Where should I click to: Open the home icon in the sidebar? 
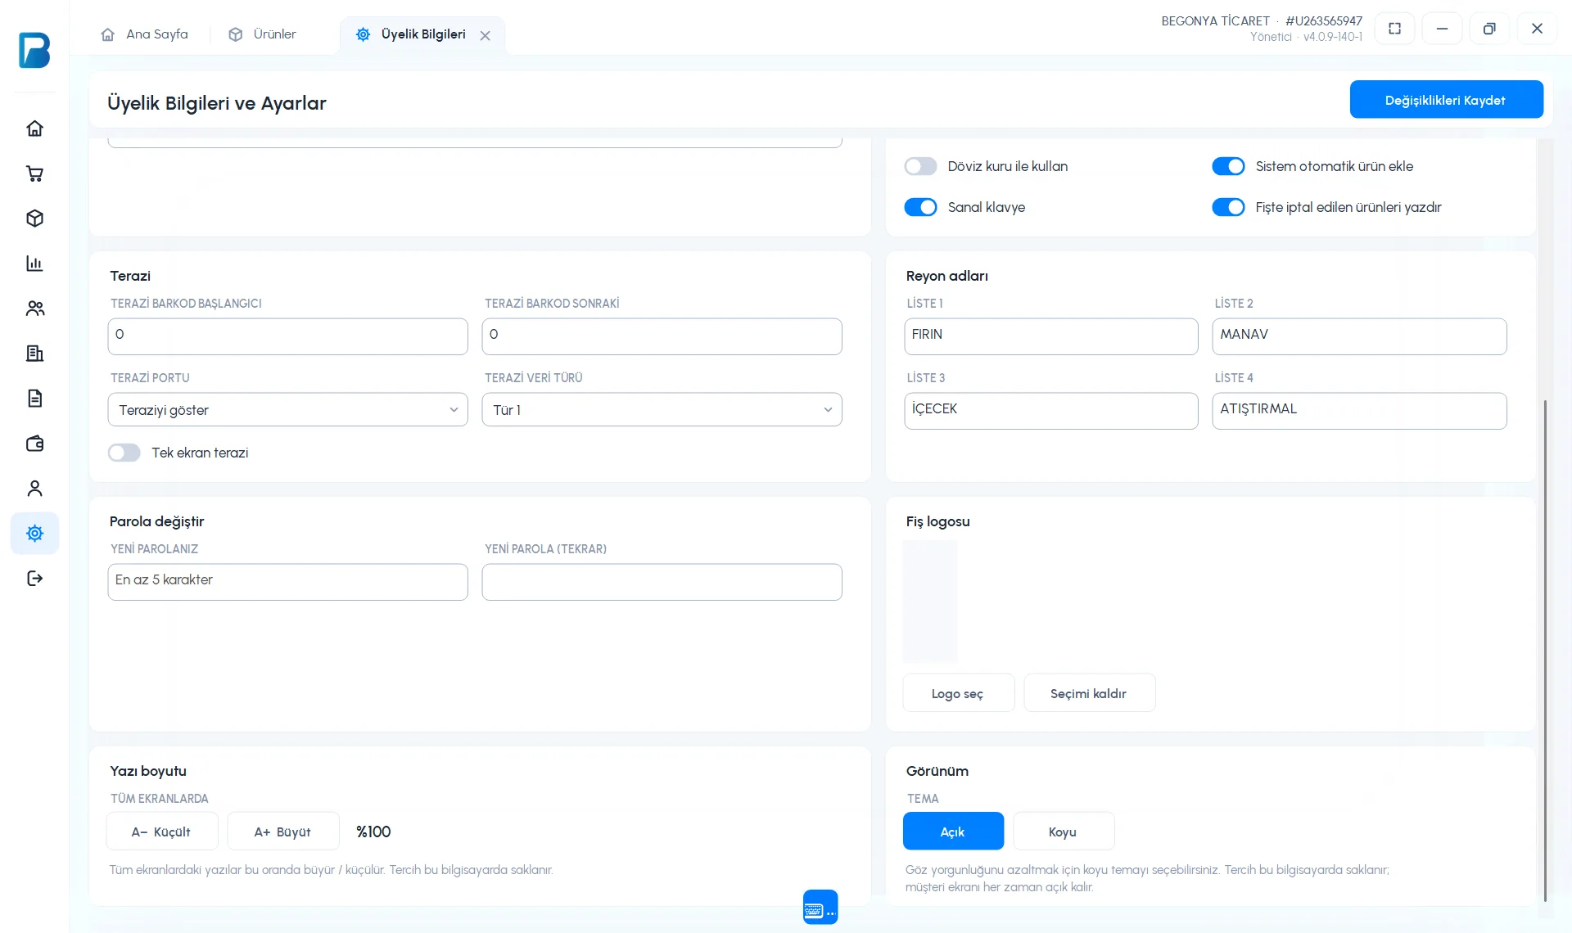pos(34,128)
